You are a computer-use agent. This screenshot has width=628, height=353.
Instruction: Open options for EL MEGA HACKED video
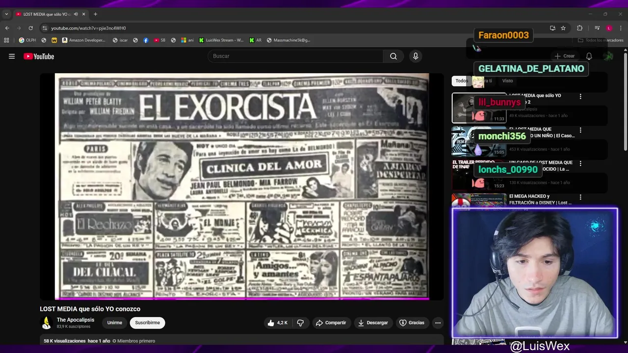coord(580,197)
